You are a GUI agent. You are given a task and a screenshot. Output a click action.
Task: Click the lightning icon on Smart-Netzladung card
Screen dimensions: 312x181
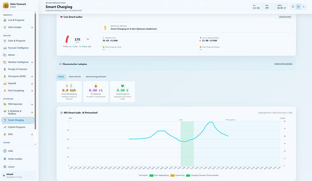tap(67, 86)
